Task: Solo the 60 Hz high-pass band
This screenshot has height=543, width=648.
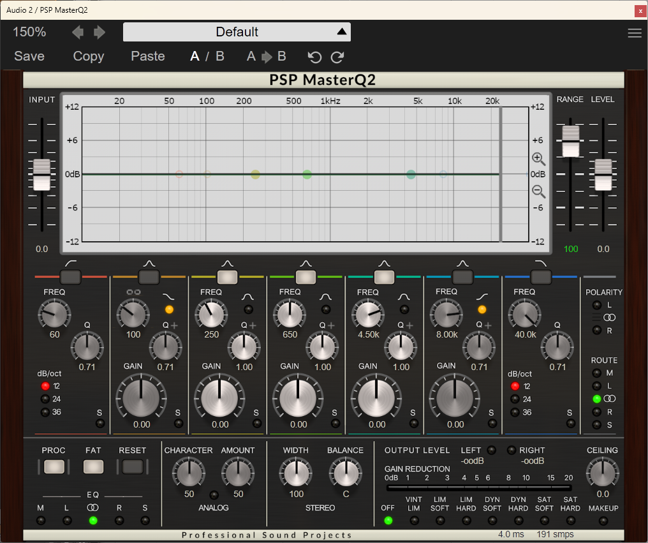Action: (x=100, y=424)
